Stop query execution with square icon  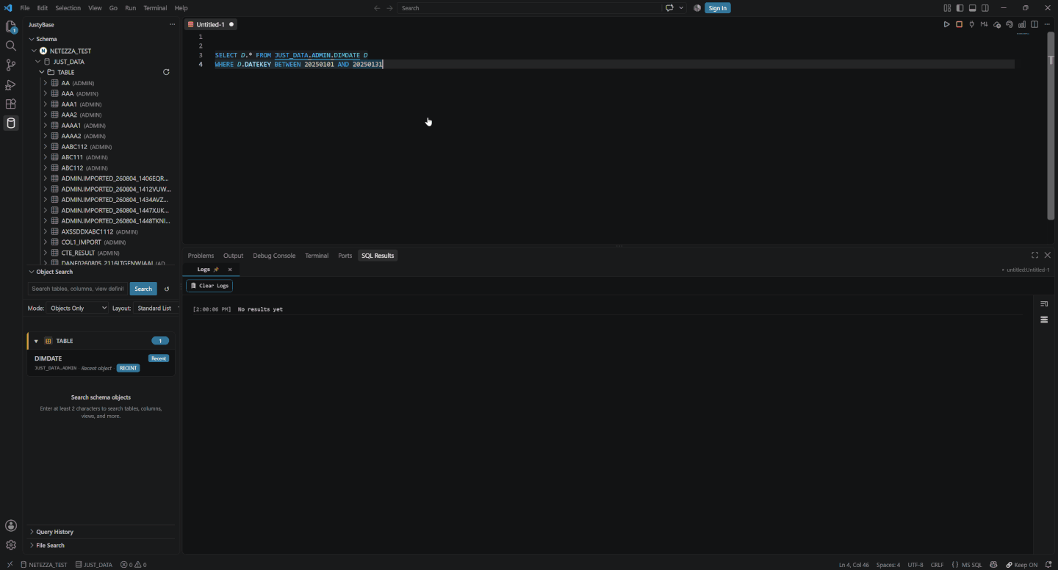point(959,24)
